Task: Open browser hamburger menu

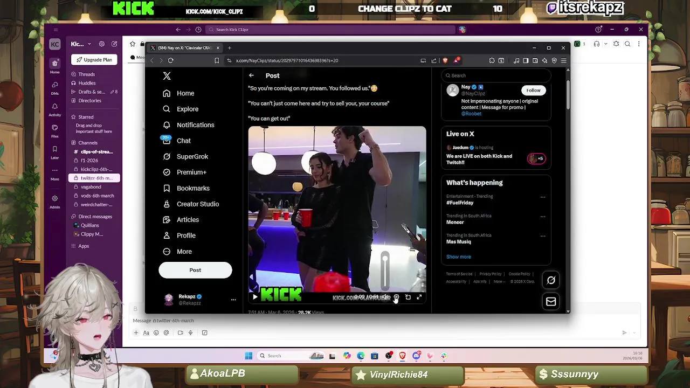Action: (x=563, y=60)
